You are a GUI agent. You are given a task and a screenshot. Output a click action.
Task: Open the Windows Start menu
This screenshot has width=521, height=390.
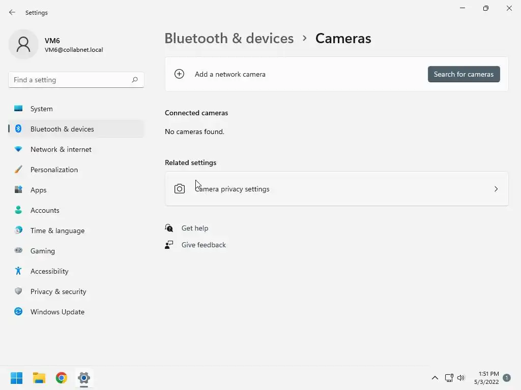[x=16, y=378]
